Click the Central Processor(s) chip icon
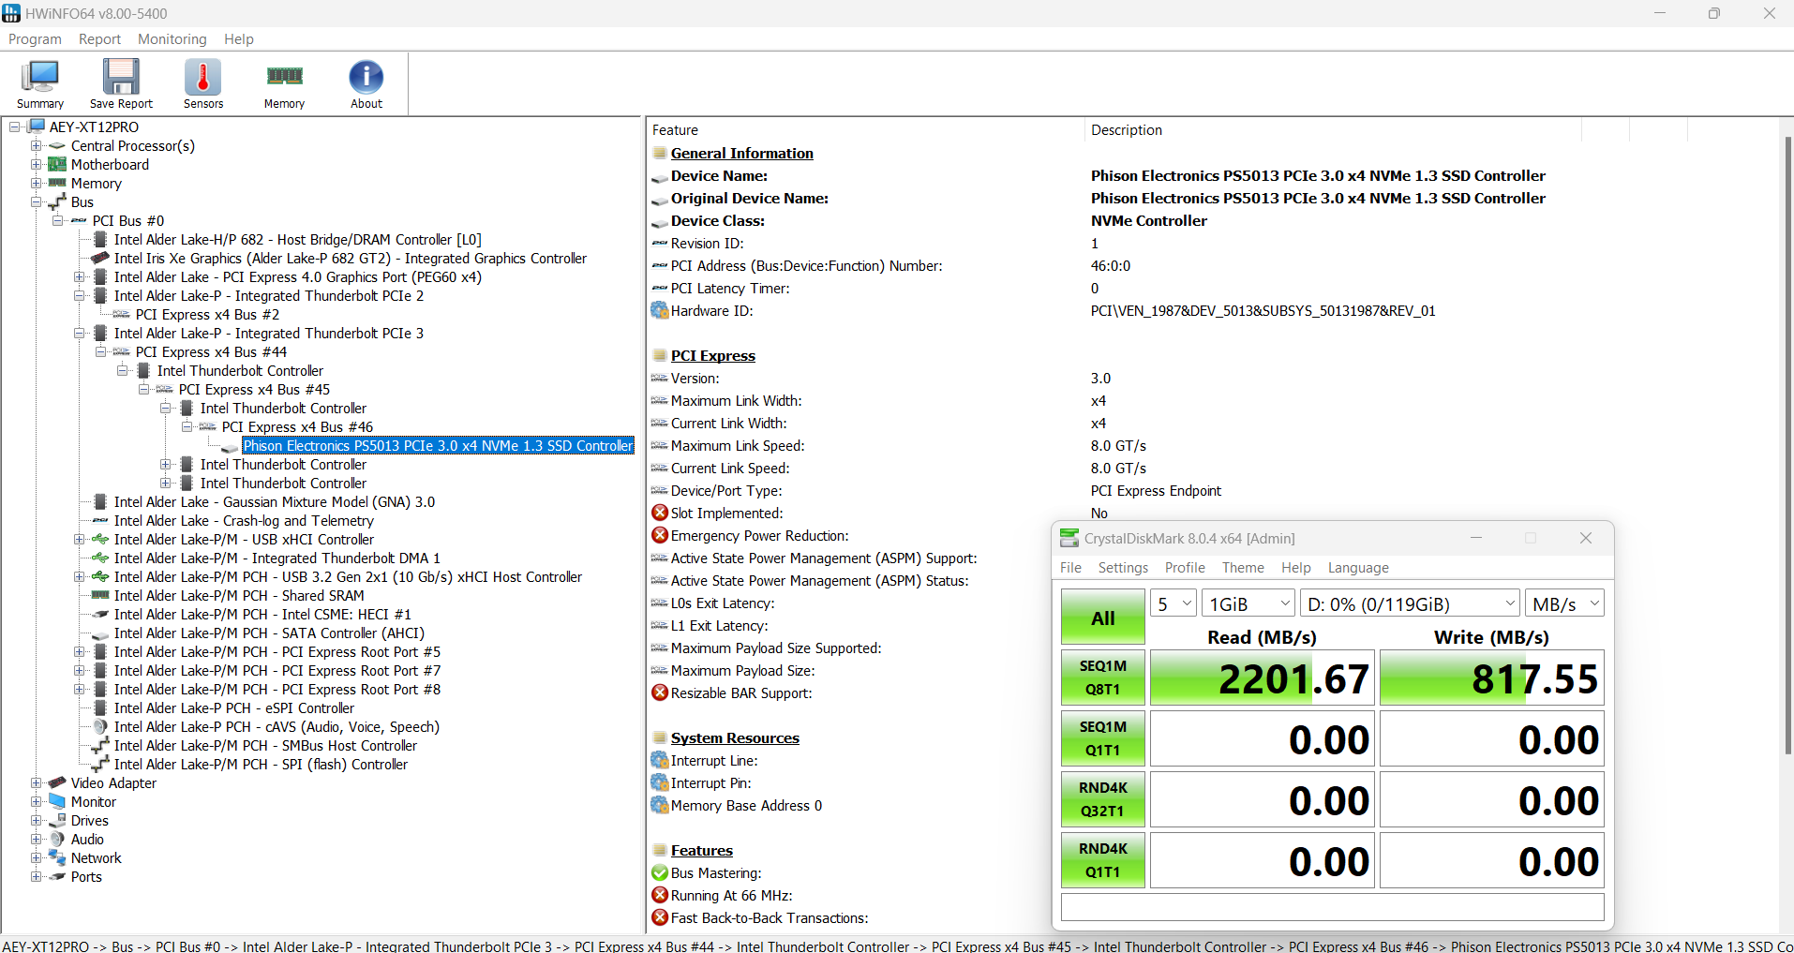 57,146
